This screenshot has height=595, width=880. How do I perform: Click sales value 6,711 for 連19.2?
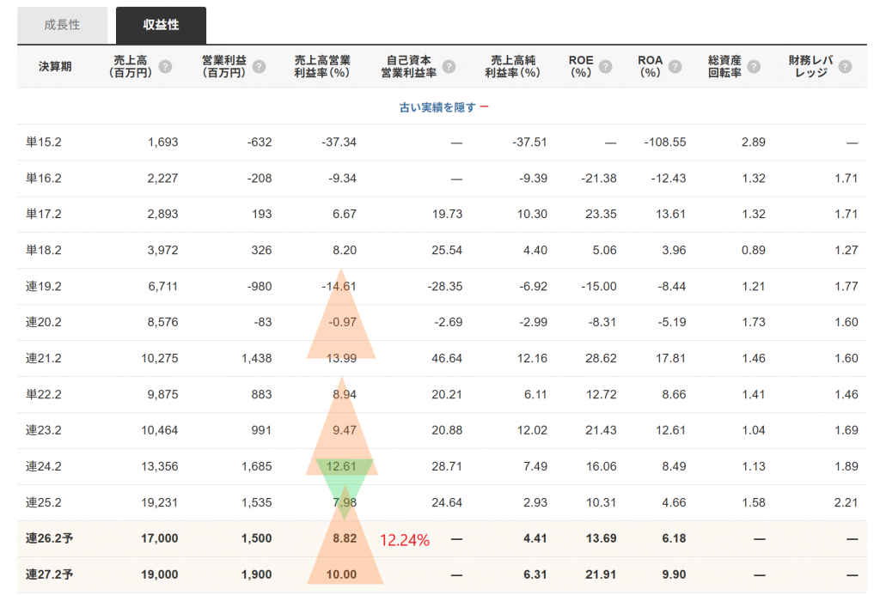point(162,287)
